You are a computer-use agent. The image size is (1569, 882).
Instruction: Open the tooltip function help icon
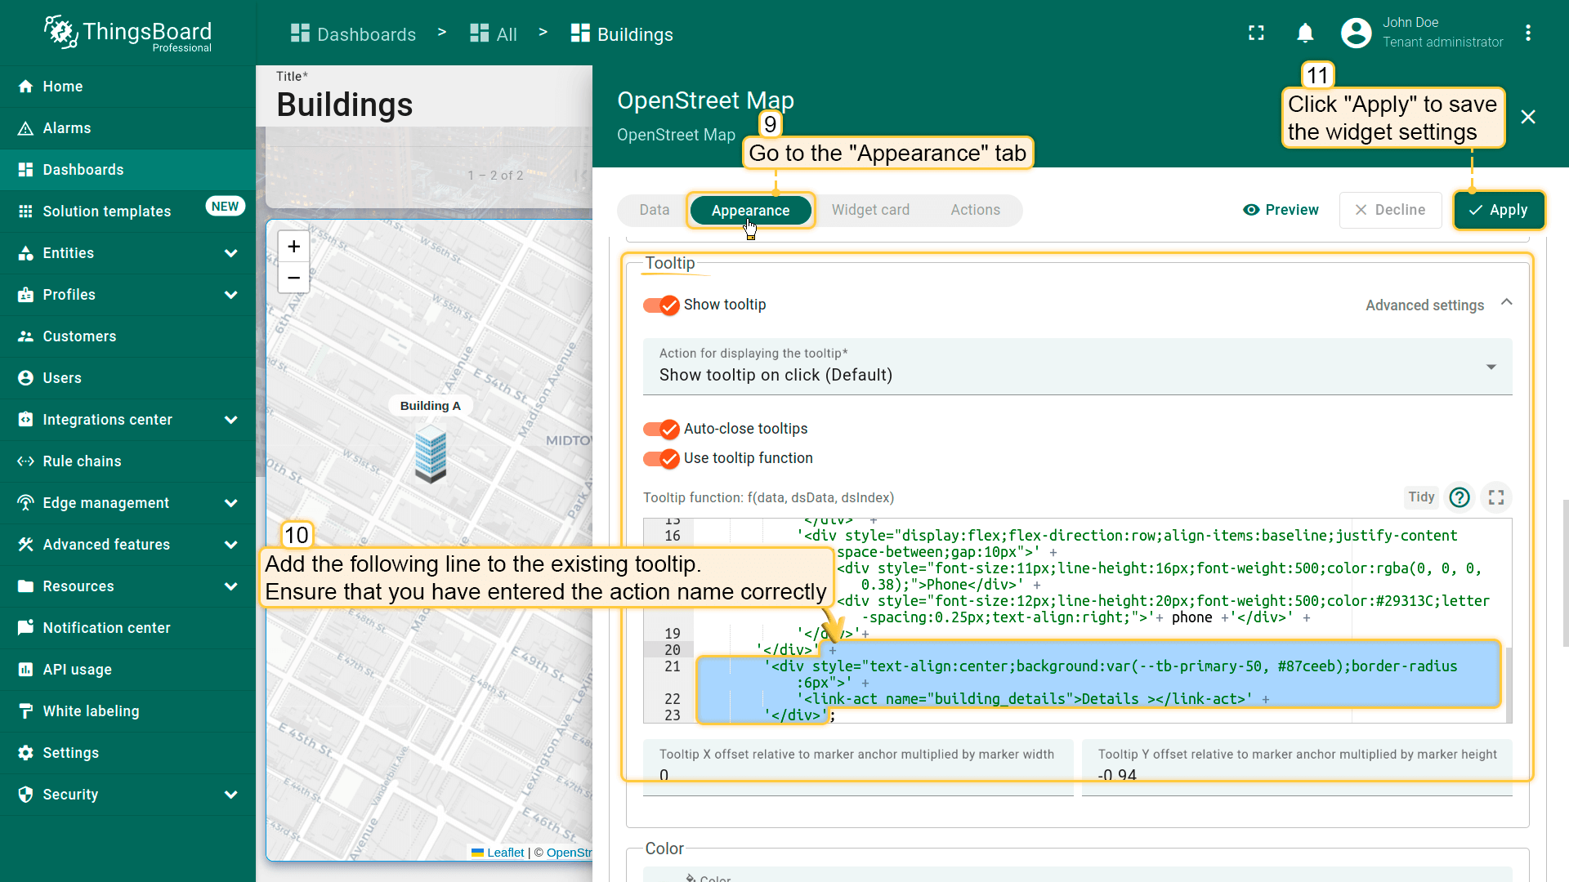coord(1459,497)
